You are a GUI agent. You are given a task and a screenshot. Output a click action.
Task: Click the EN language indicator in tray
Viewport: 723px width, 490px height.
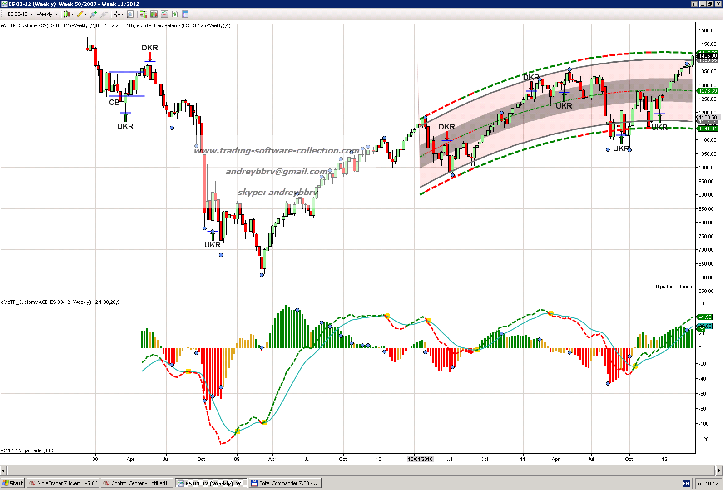(x=686, y=484)
